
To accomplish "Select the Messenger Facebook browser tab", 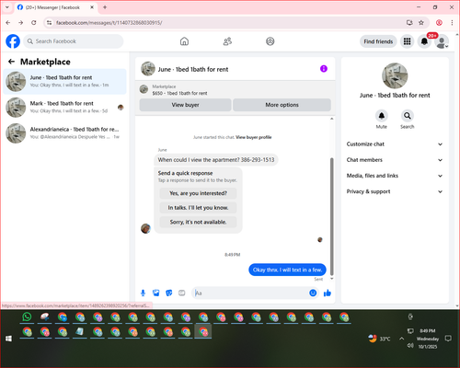I will click(55, 7).
